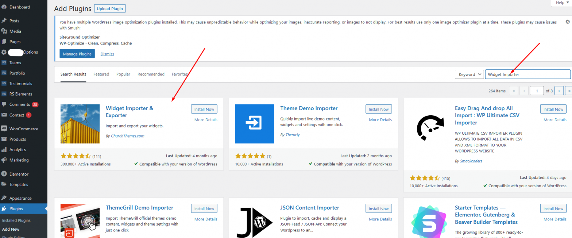Screen dimensions: 572x238
Task: Switch to the Popular tab
Action: click(123, 74)
